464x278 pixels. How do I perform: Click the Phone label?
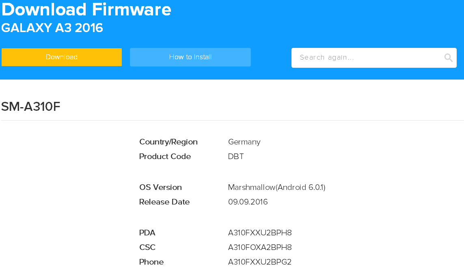pos(151,262)
